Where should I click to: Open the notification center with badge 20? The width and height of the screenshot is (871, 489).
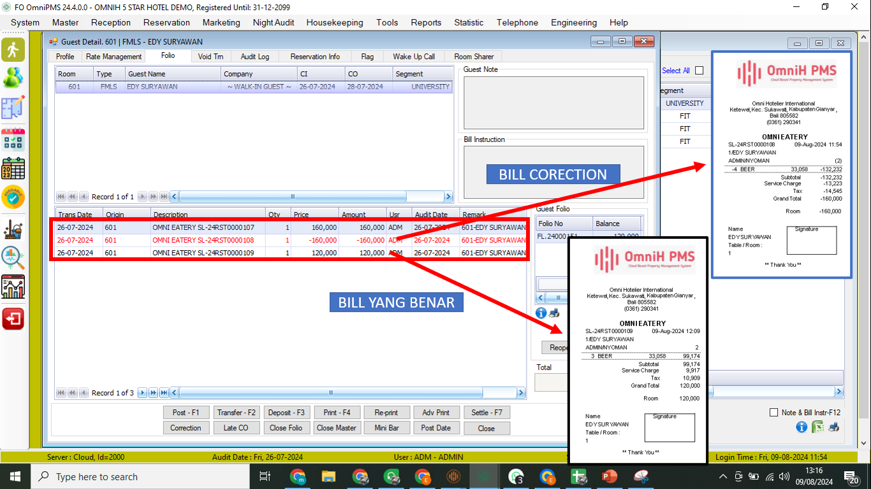(851, 476)
